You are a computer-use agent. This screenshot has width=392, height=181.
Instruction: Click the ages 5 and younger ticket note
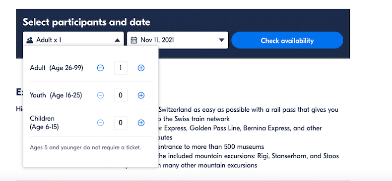[x=85, y=147]
